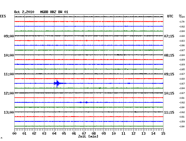The width and height of the screenshot is (186, 141).
Task: Click the '08' minute axis label
Action: click(x=94, y=133)
